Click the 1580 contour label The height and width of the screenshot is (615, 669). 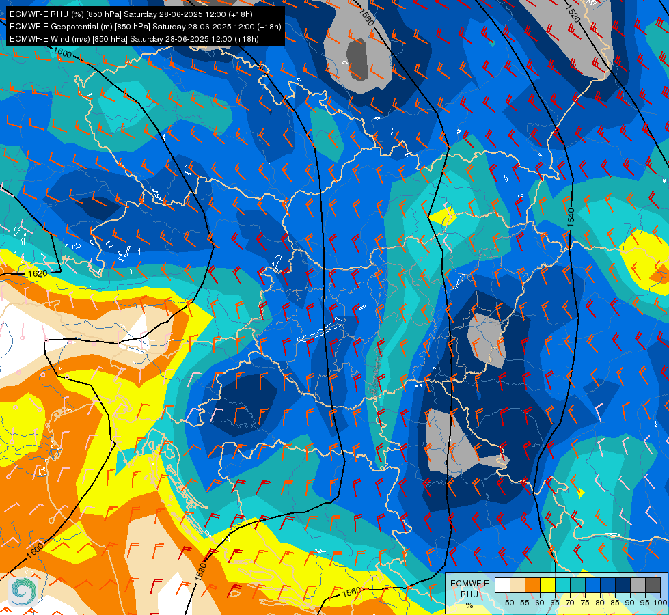(201, 571)
